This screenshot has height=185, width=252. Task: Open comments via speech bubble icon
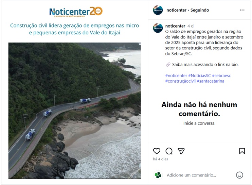(169, 151)
